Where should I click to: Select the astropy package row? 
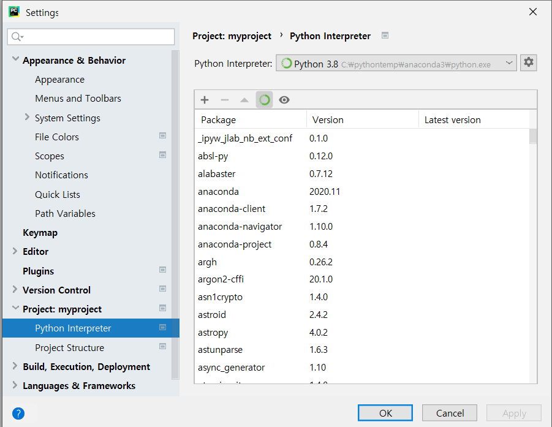pos(362,332)
